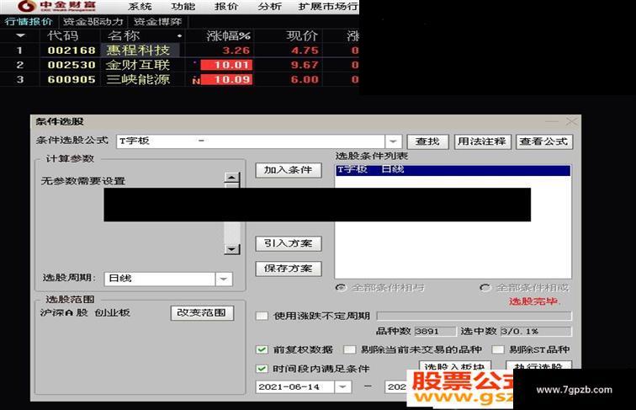
Task: Select stock 惠程科技 in the list
Action: point(138,51)
